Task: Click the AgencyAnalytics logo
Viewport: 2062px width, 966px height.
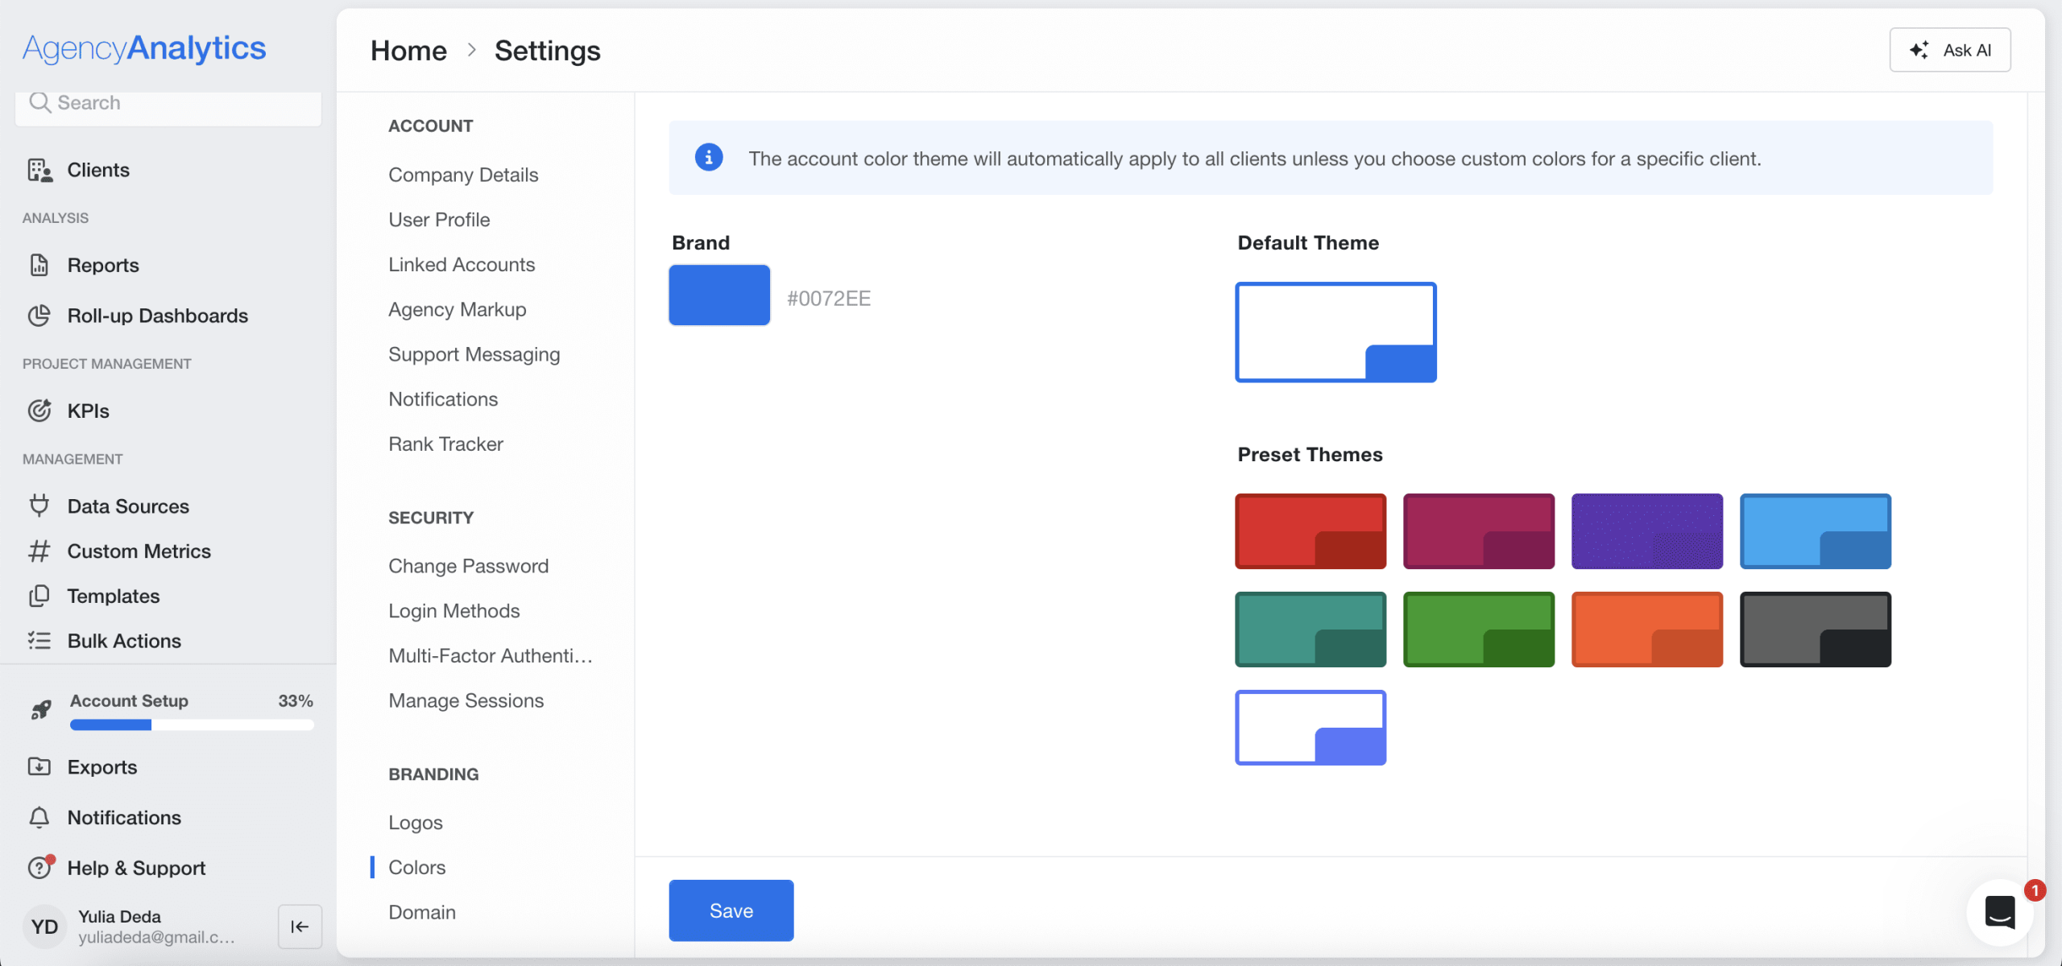Action: coord(144,48)
